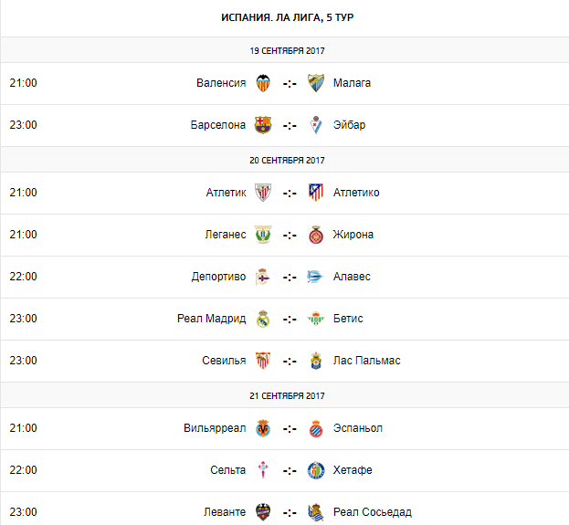Open the Эйбар team link
The width and height of the screenshot is (569, 525).
[x=349, y=125]
